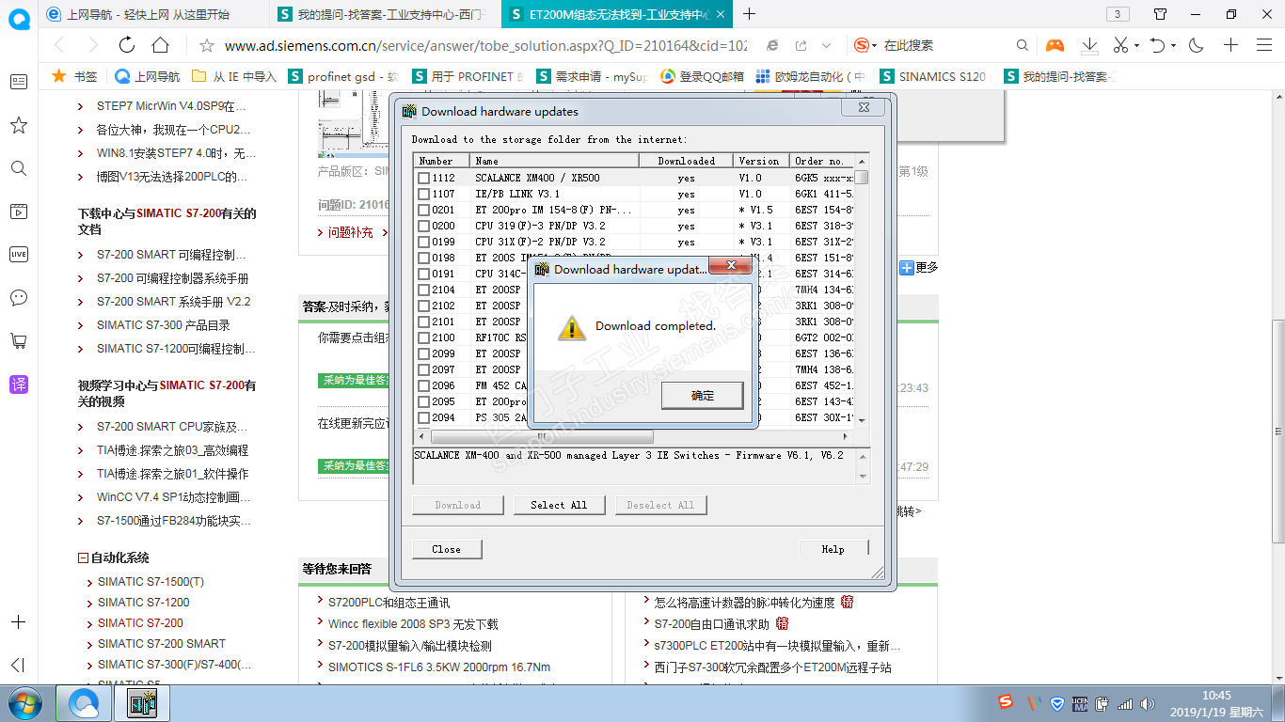Toggle night mode moon icon
1285x722 pixels.
1197,45
